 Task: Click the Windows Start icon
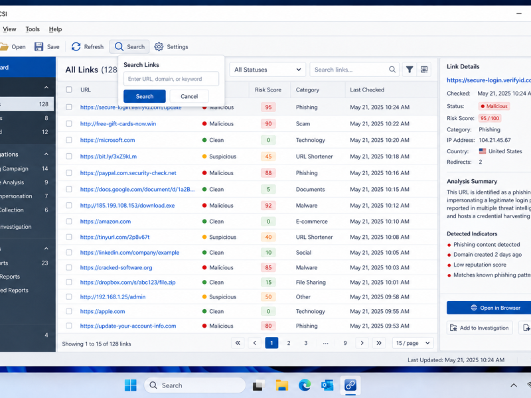click(x=130, y=385)
